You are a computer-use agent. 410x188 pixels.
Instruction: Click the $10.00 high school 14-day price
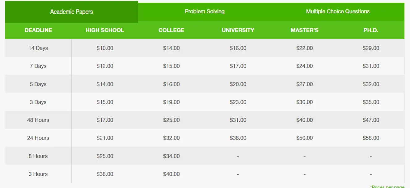tap(105, 48)
